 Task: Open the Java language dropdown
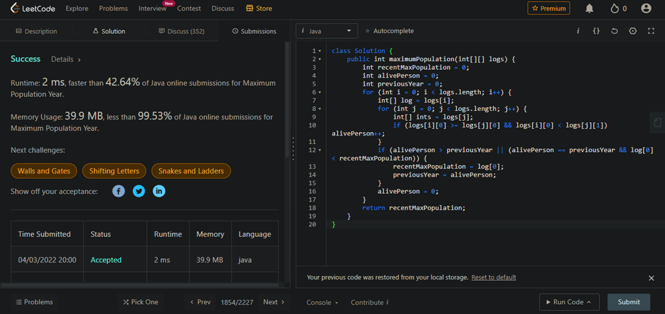[x=327, y=31]
